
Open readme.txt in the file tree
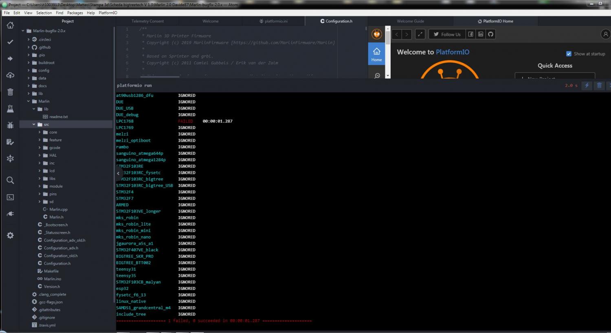[59, 117]
